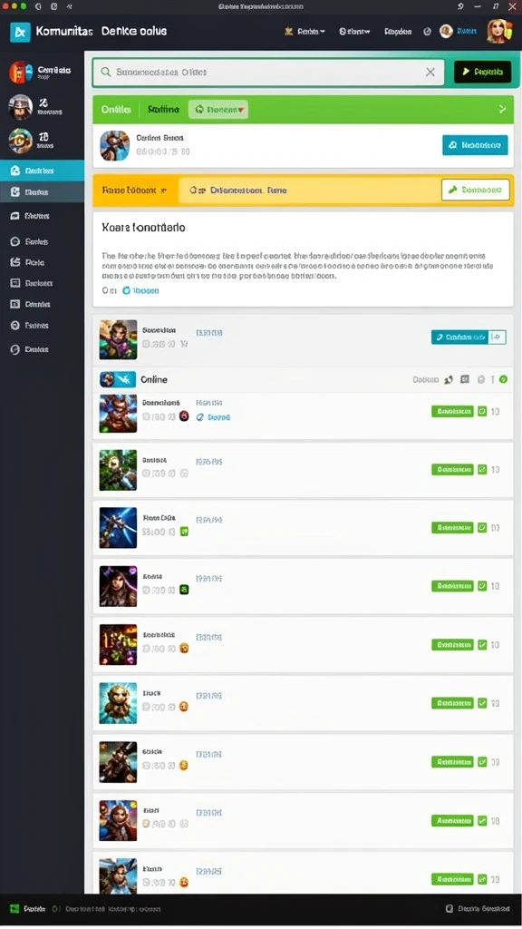
Task: Tick the checkbox on the purple-haired woman row
Action: pyautogui.click(x=482, y=586)
